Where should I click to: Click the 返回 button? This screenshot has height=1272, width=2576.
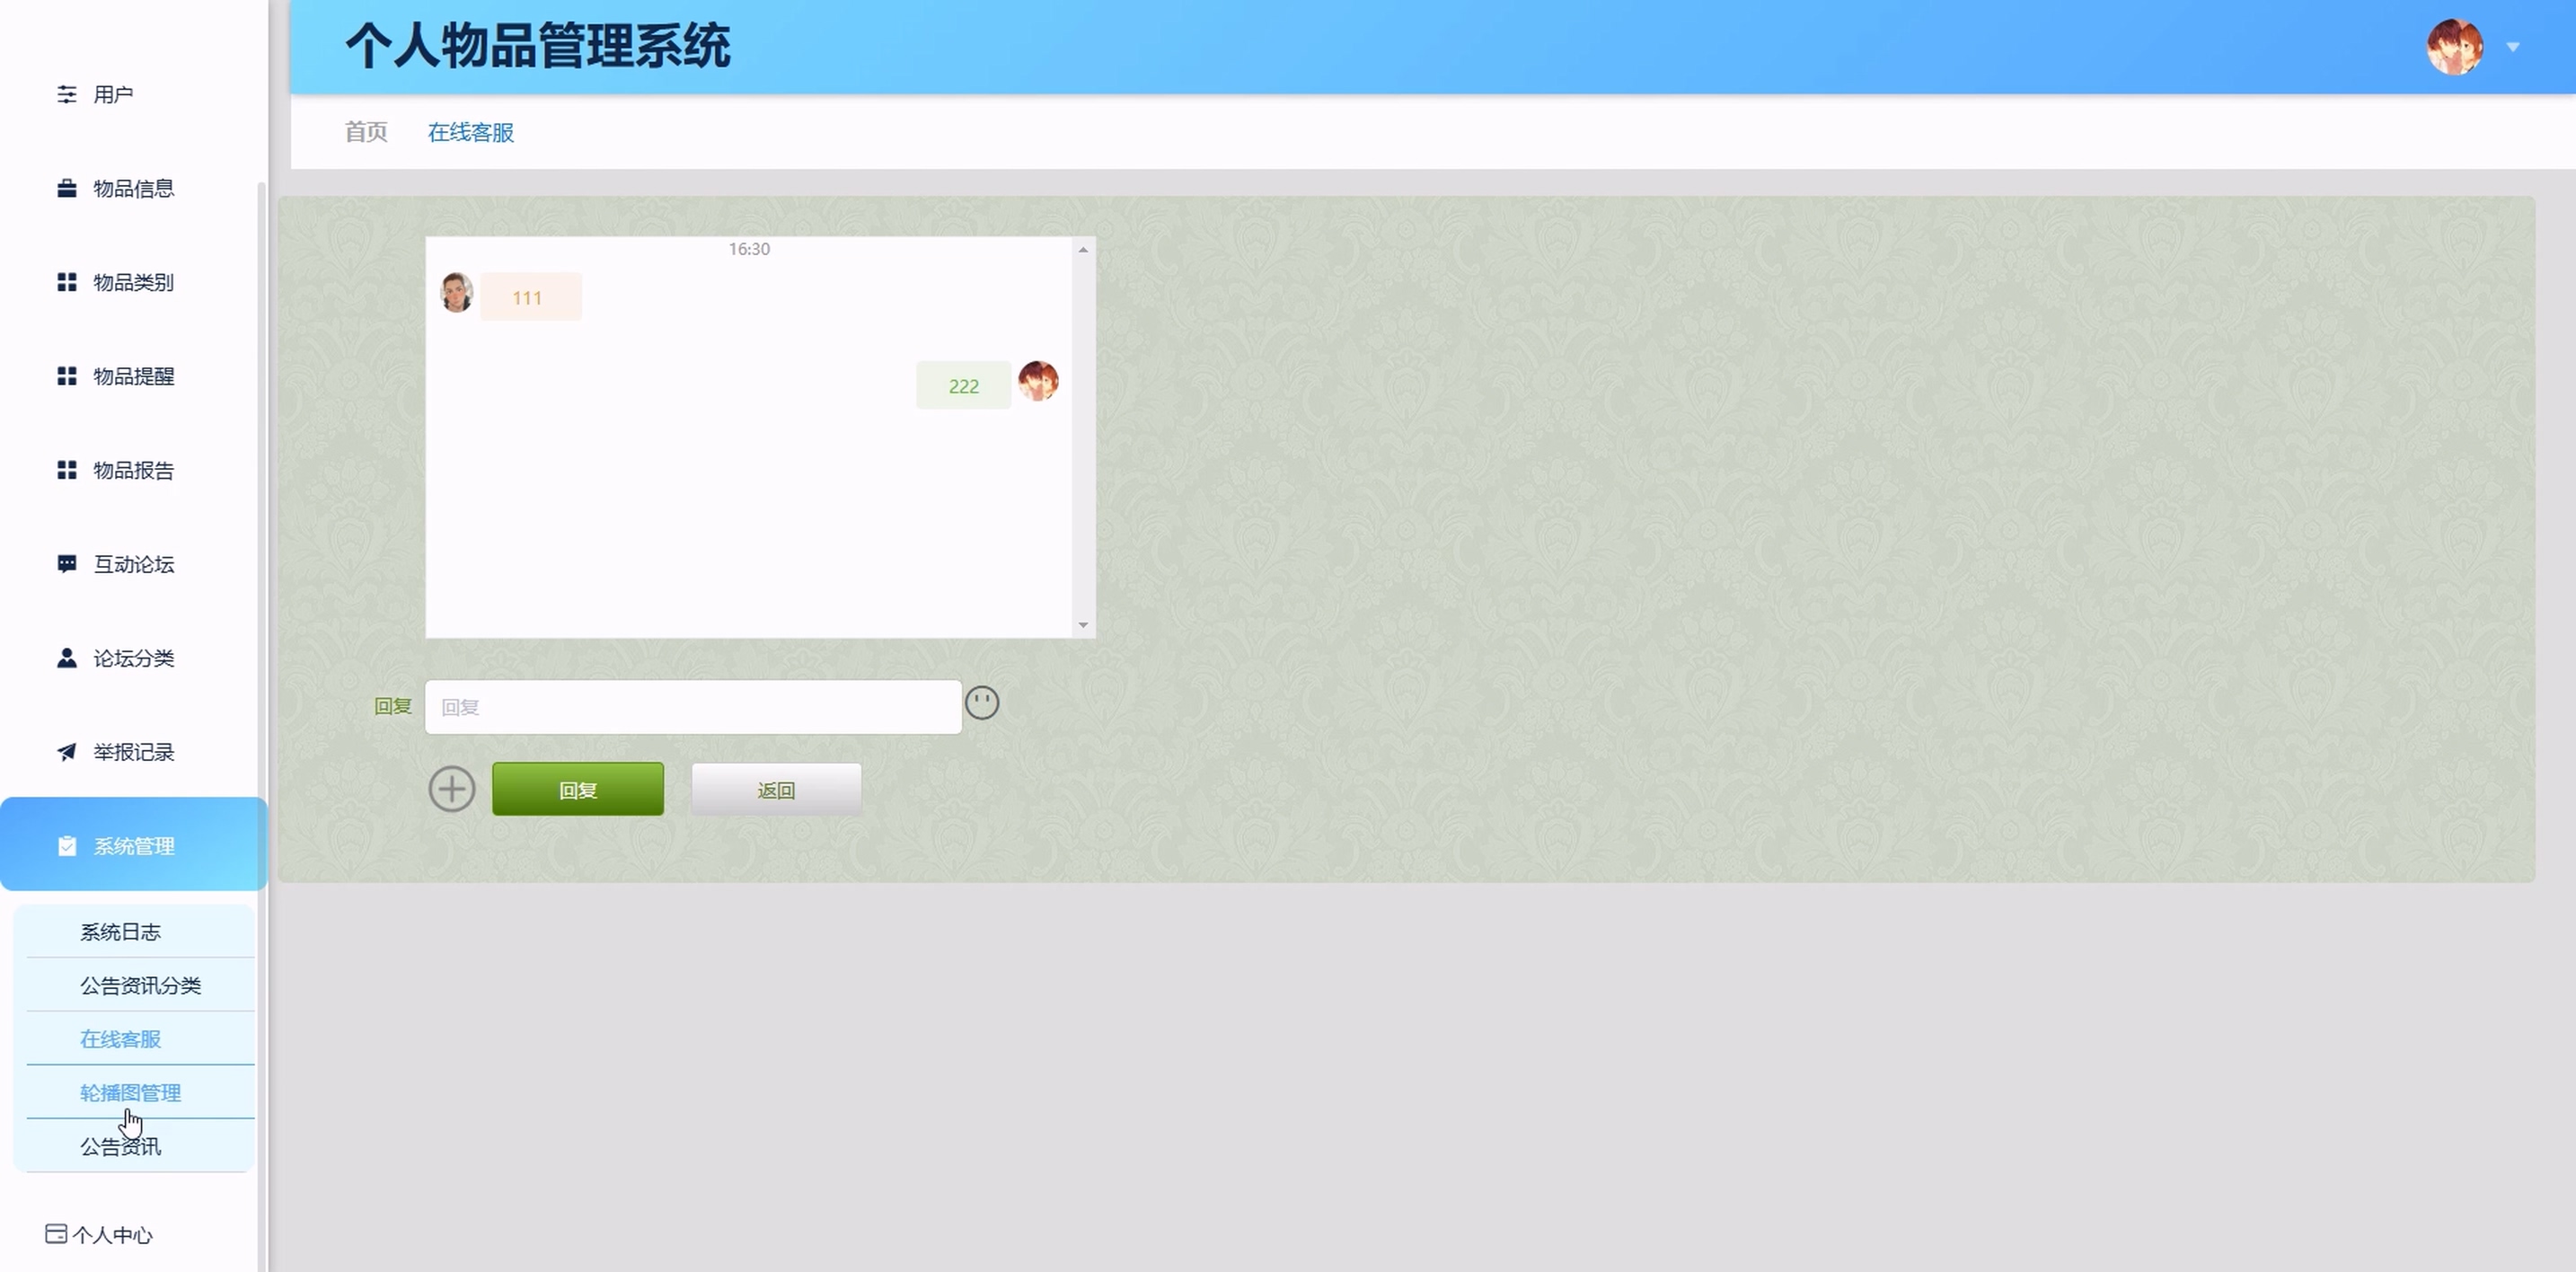pyautogui.click(x=776, y=790)
